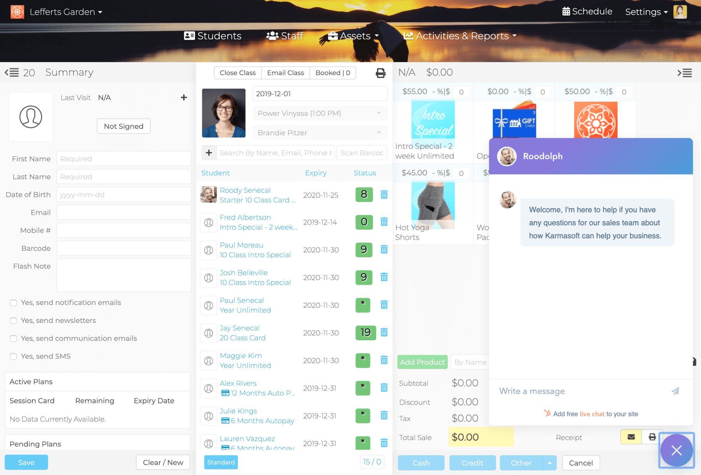Click the student search field

pyautogui.click(x=275, y=153)
